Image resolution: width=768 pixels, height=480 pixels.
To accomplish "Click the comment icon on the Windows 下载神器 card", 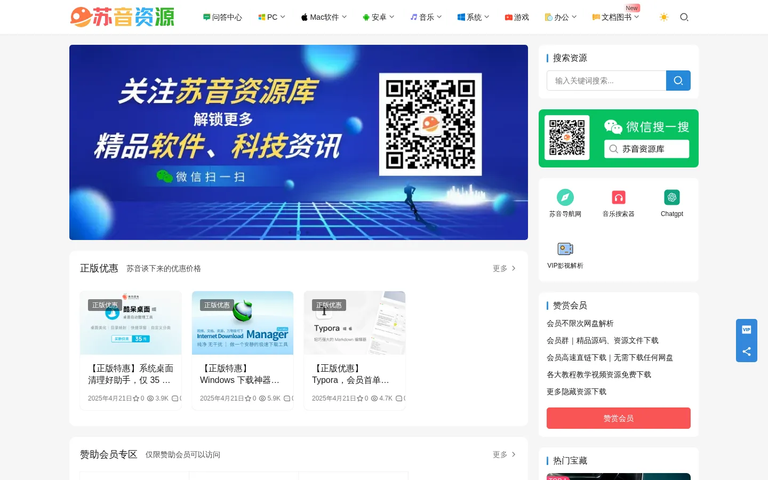I will click(287, 398).
